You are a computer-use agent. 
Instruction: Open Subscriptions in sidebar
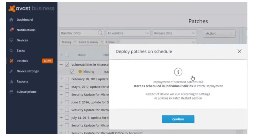(27, 92)
